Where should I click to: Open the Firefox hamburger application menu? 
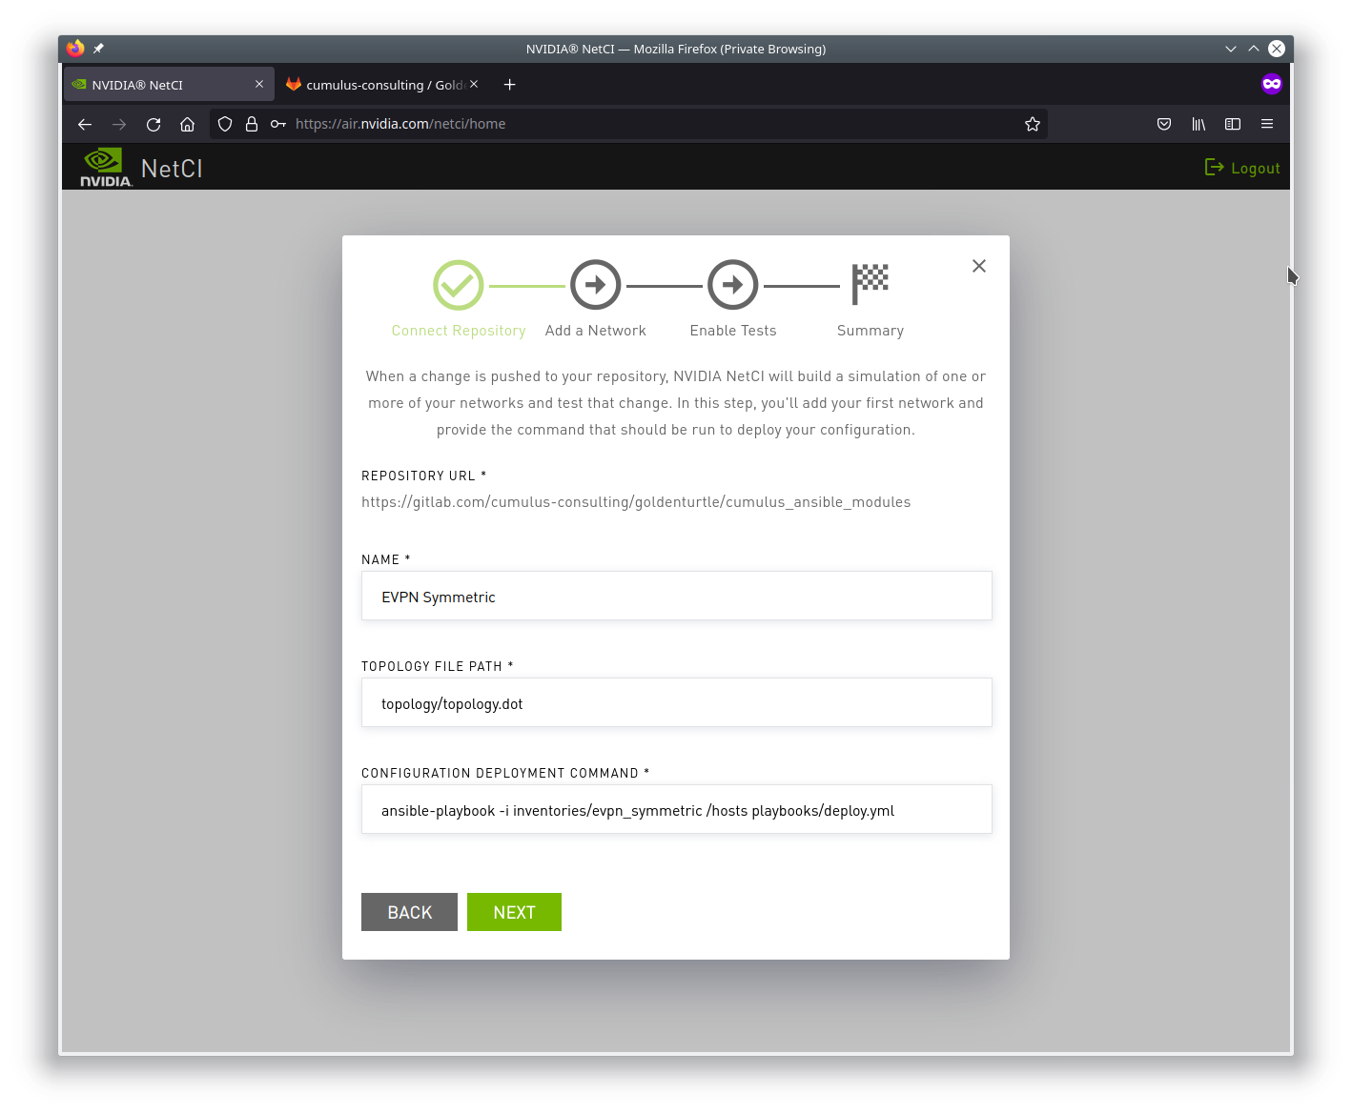pos(1267,124)
